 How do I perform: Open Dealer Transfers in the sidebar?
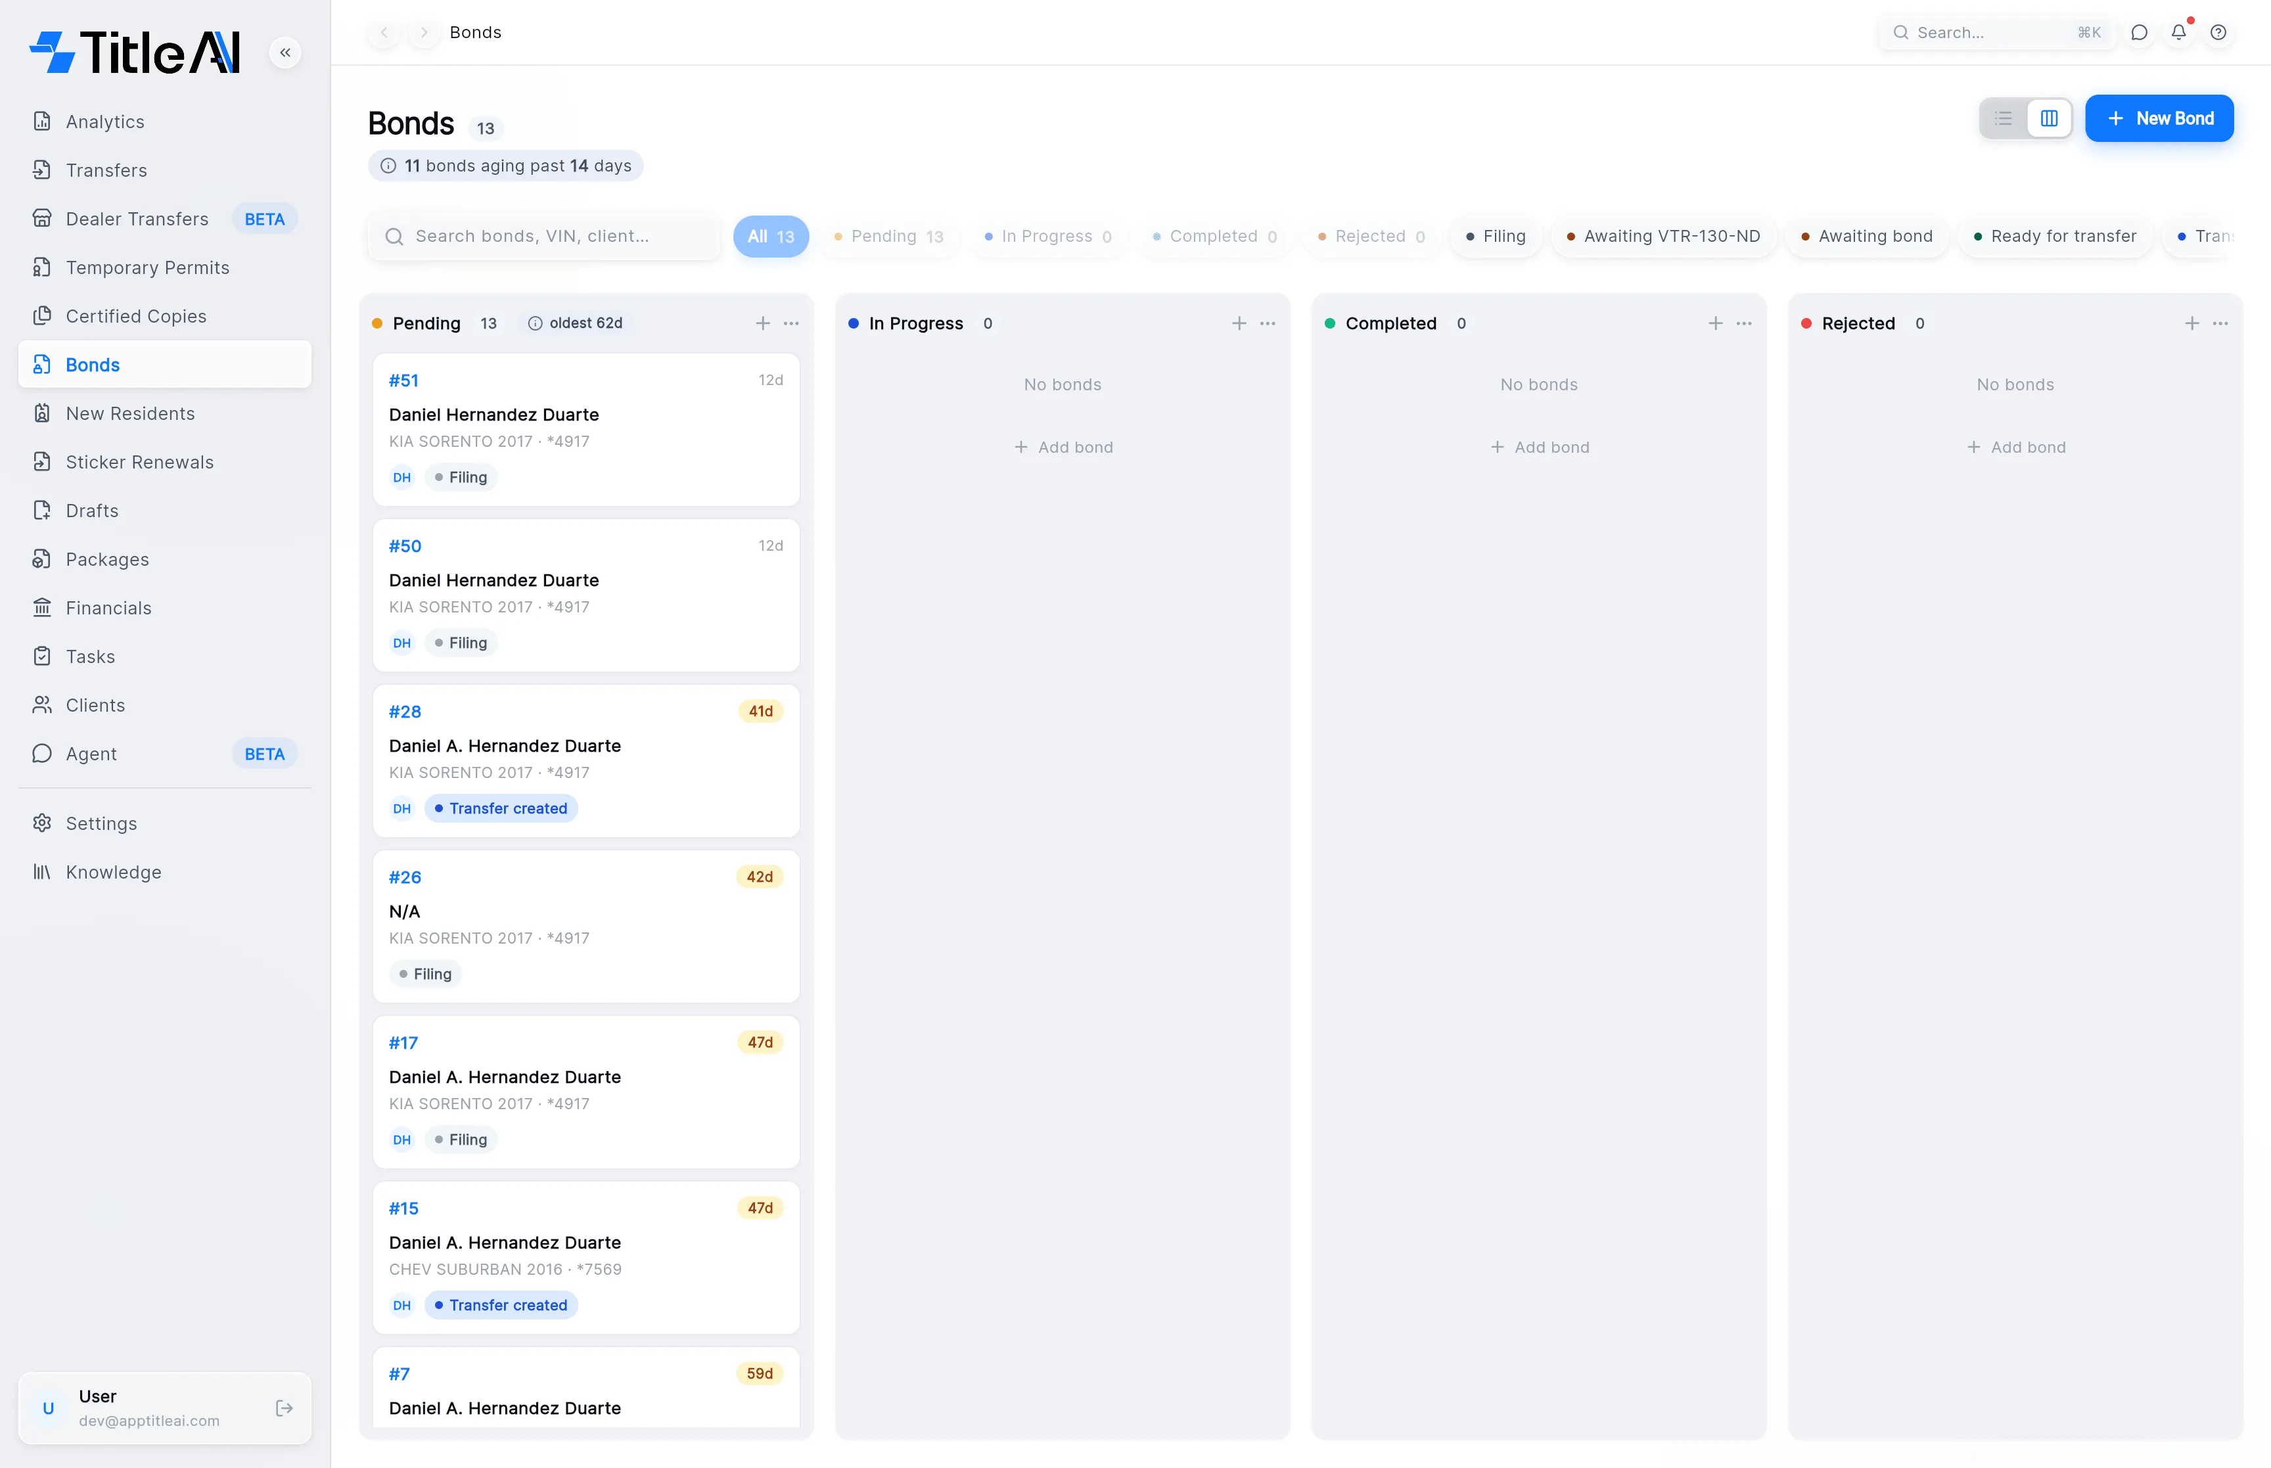click(x=165, y=219)
